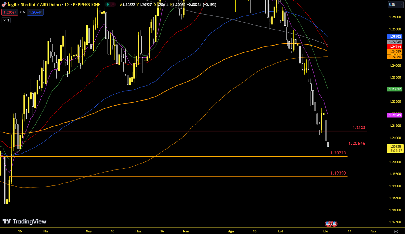
Task: Click the current price 1.20635 countdown label
Action: click(x=395, y=149)
